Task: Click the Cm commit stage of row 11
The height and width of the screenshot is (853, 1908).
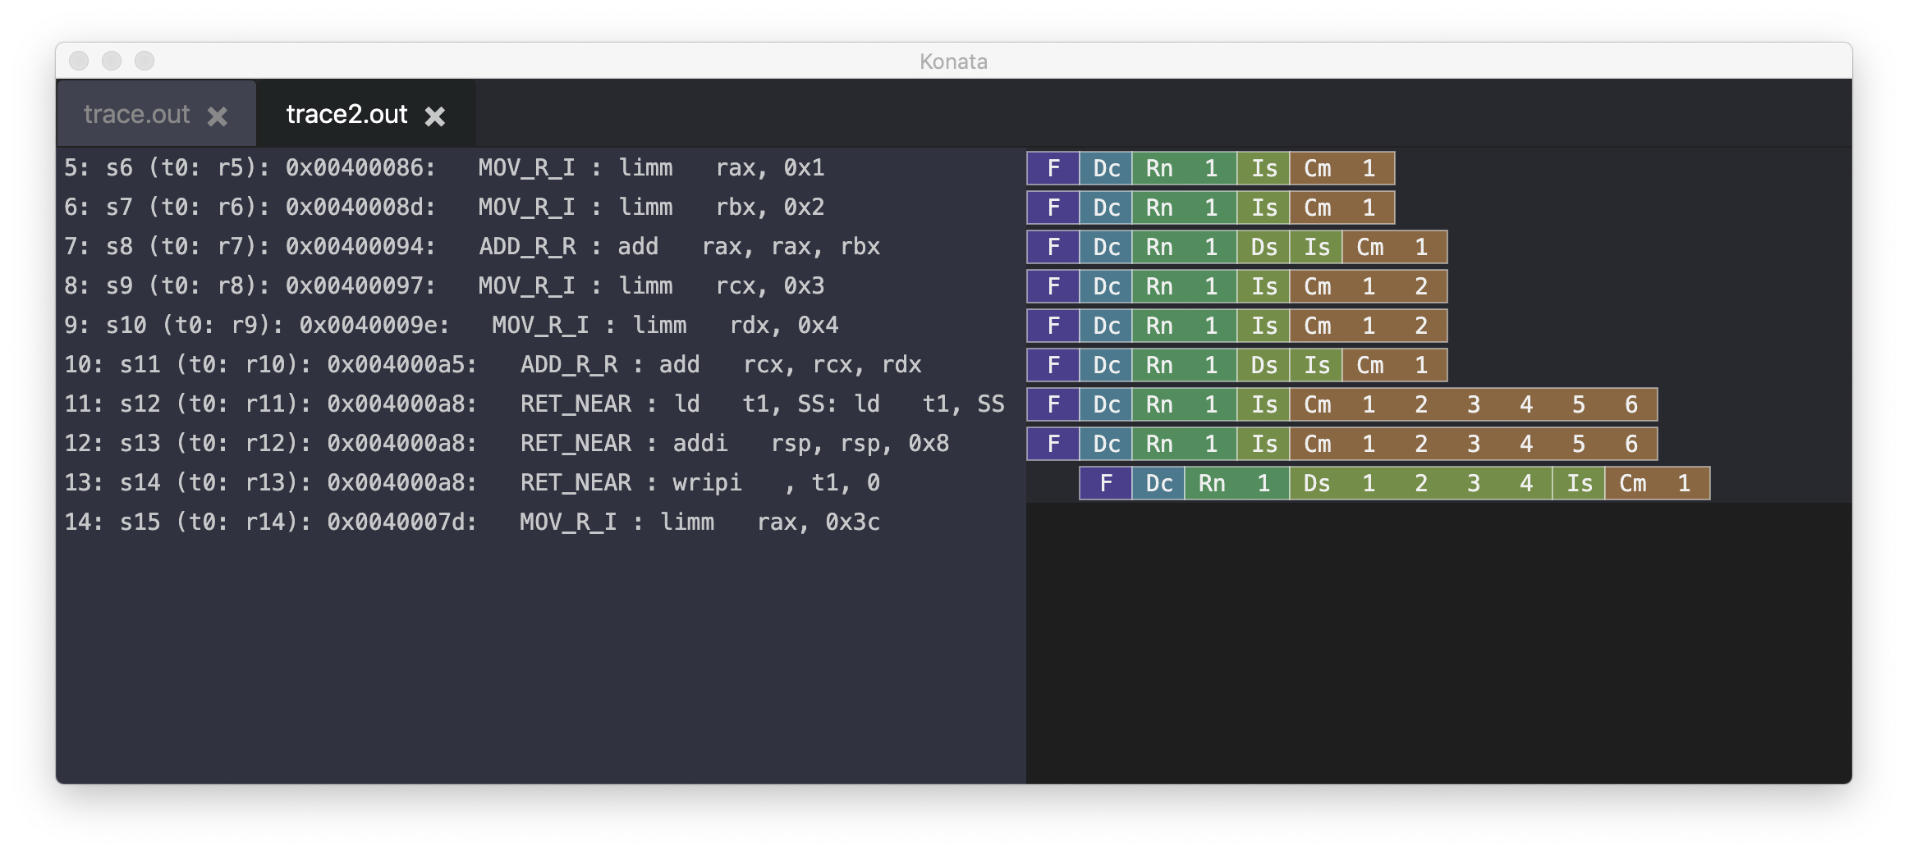Action: pos(1473,405)
